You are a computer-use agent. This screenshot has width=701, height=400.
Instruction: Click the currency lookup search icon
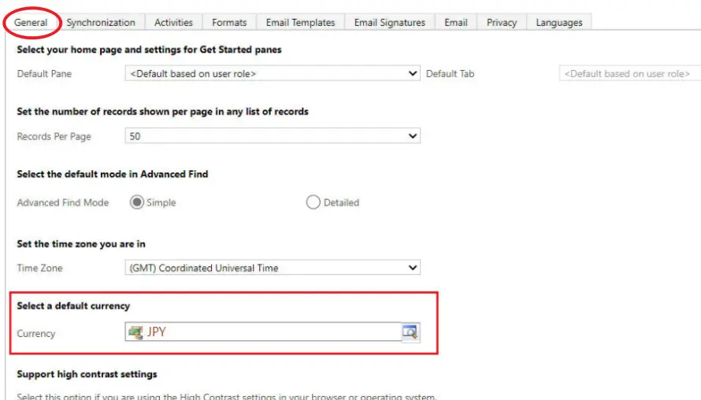point(410,332)
